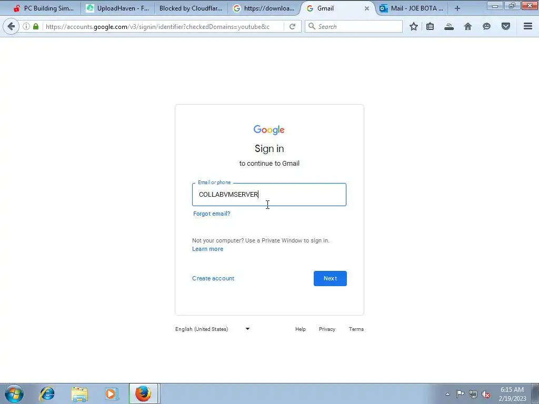This screenshot has width=539, height=404.
Task: Open the English (United States) language dropdown
Action: (213, 329)
